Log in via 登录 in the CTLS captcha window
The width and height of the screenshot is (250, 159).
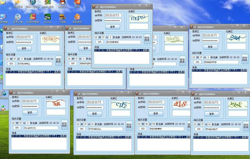[x=95, y=114]
